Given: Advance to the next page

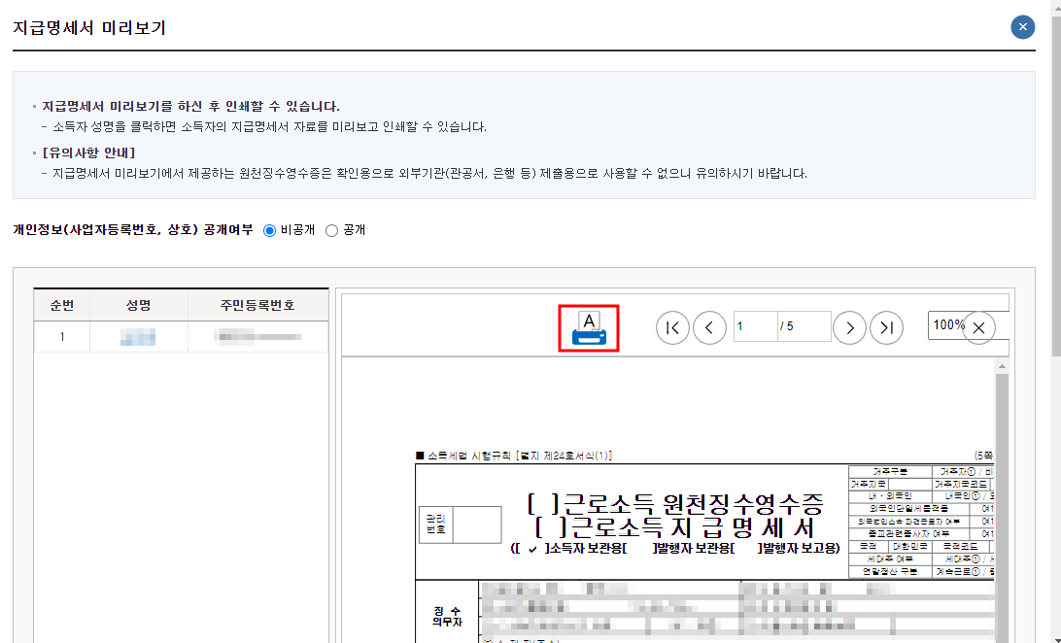Looking at the screenshot, I should pyautogui.click(x=849, y=327).
